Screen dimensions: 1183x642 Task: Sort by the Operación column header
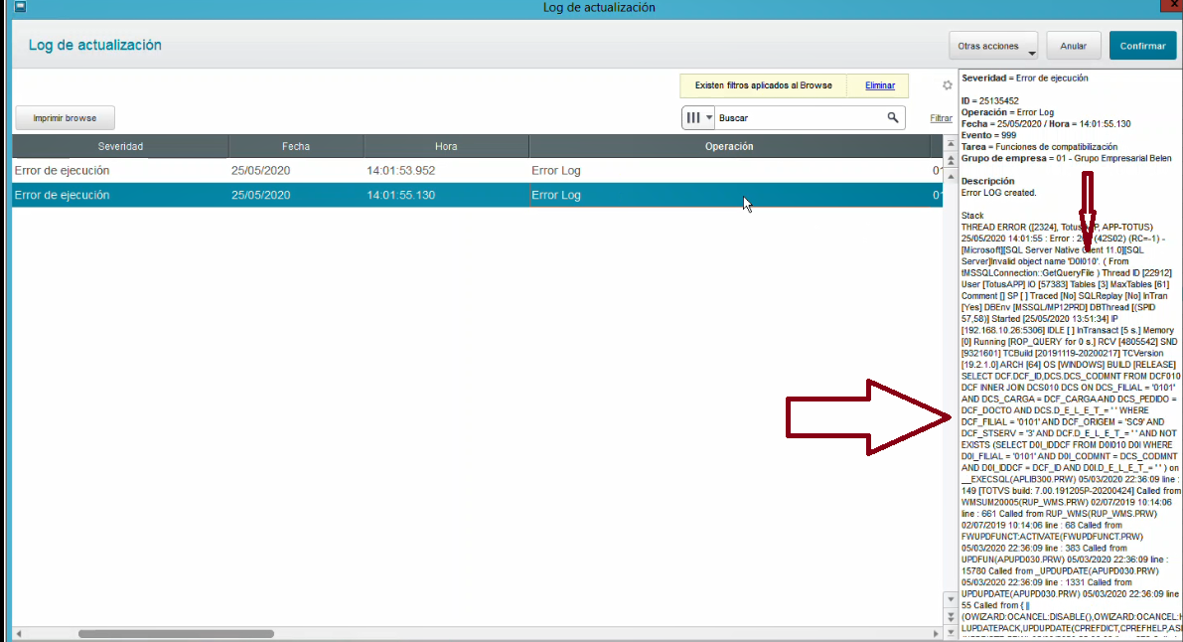coord(729,146)
